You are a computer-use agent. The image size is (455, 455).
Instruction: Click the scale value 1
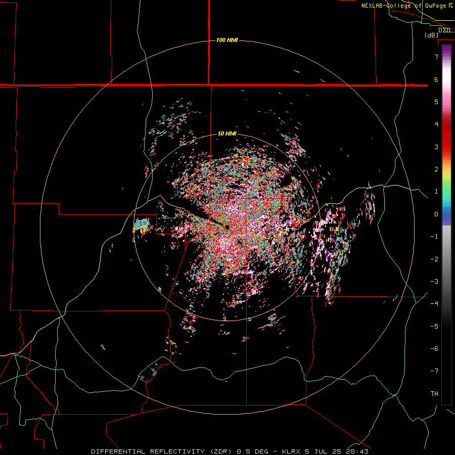(436, 192)
